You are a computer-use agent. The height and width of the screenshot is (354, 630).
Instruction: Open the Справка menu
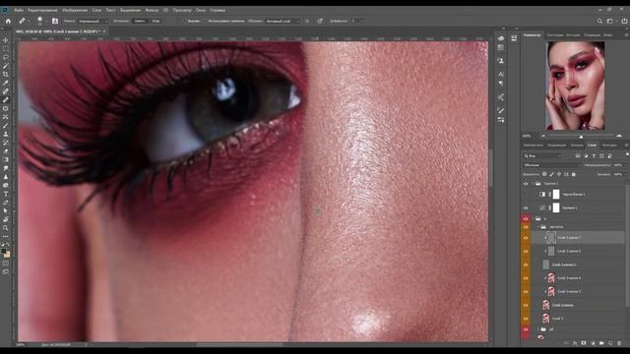(218, 10)
